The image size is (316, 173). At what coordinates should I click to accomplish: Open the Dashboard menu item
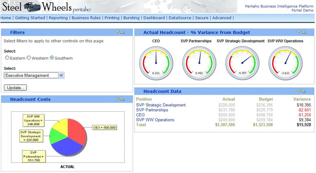[154, 18]
